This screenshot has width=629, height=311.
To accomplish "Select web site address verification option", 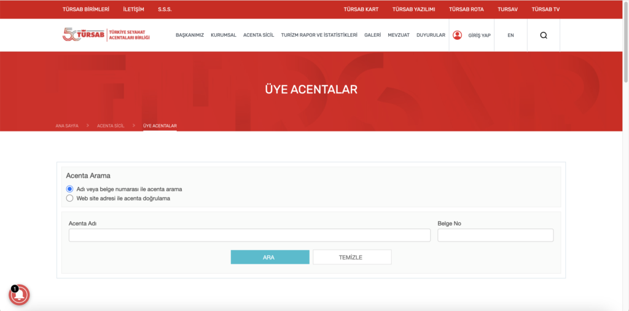I will [x=69, y=199].
